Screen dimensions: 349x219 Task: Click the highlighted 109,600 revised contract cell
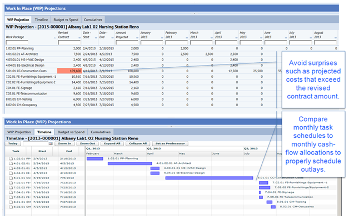tap(69, 71)
